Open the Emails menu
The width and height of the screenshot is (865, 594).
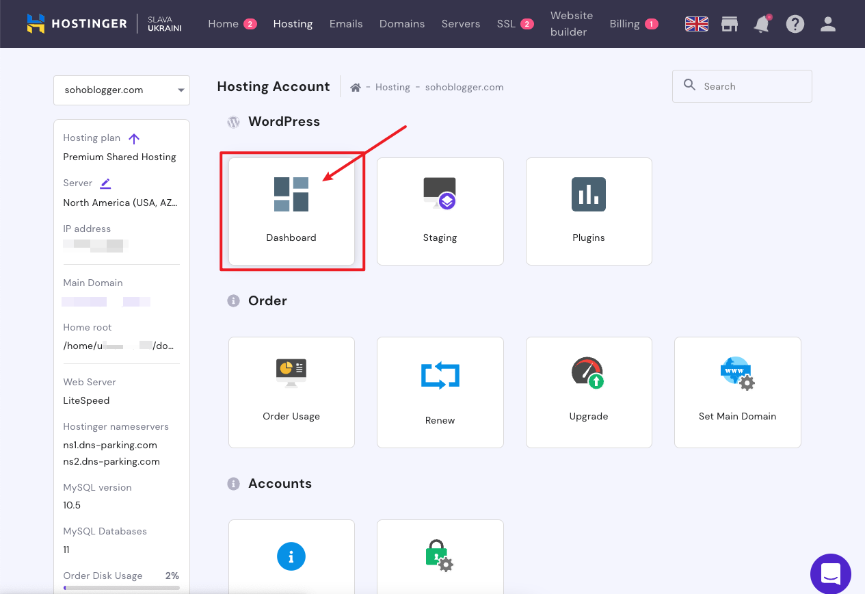[x=346, y=24]
